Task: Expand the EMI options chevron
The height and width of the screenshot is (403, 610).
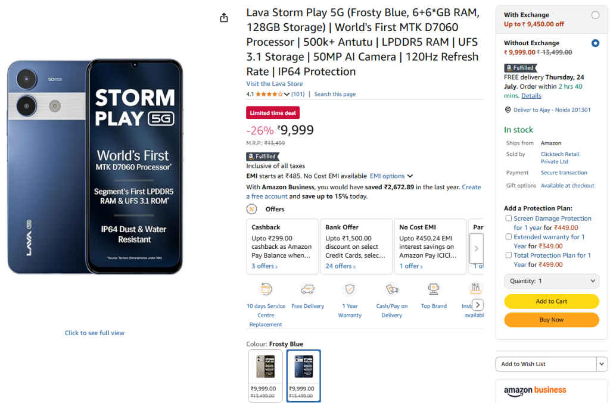Action: (410, 176)
